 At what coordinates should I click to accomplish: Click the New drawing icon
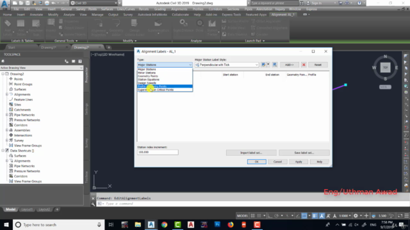coord(15,3)
